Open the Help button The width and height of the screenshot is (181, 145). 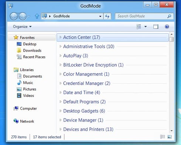[x=167, y=26]
